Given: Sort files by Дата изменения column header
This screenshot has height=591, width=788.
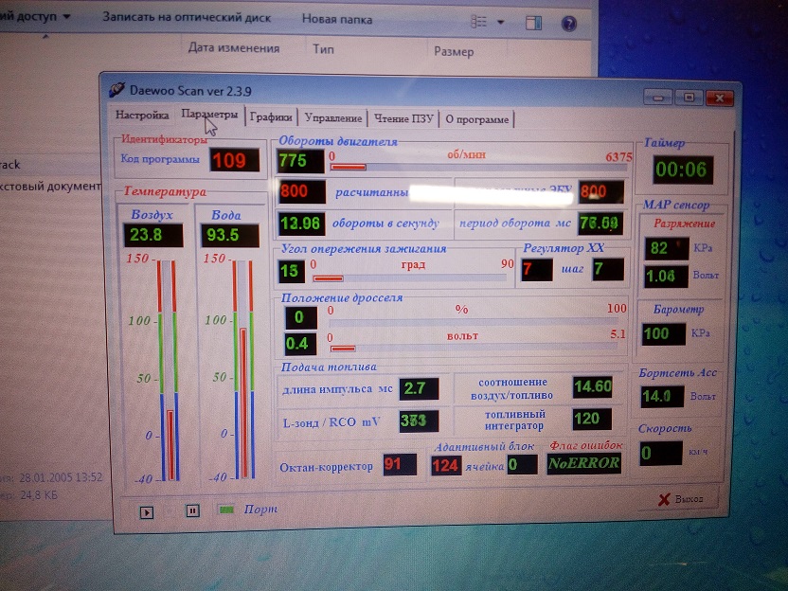Looking at the screenshot, I should click(233, 48).
